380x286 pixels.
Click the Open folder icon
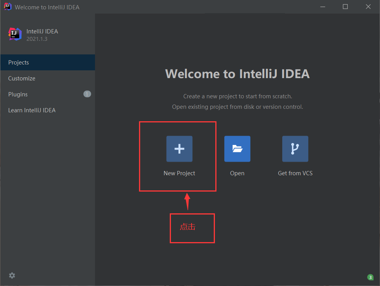(237, 149)
